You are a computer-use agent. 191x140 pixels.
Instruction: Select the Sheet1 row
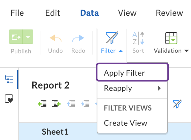tap(105, 131)
